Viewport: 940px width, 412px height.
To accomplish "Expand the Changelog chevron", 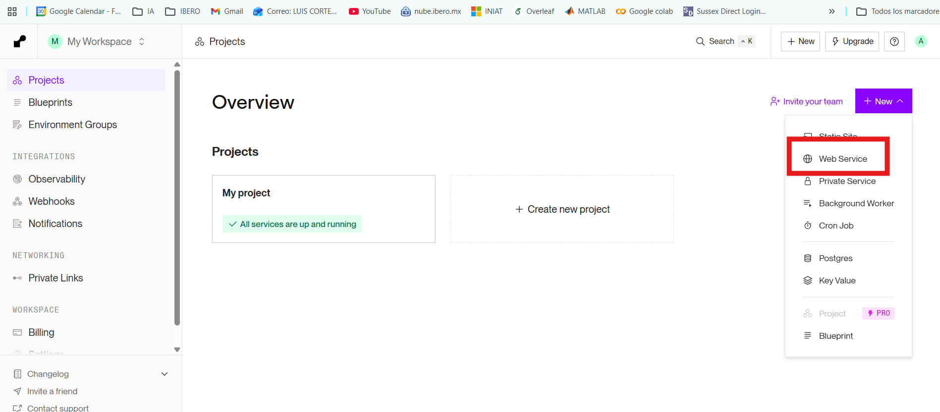I will point(165,374).
